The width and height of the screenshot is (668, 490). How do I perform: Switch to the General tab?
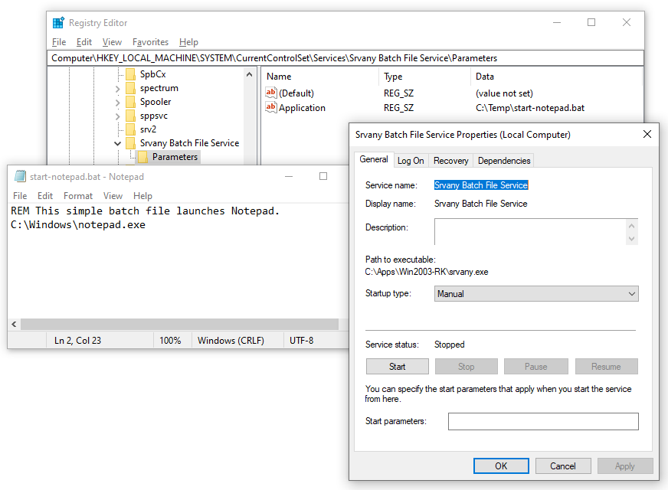click(x=374, y=159)
